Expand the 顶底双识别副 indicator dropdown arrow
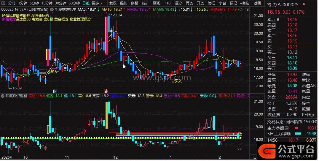Image resolution: width=319 pixels, height=161 pixels. (x=3, y=96)
